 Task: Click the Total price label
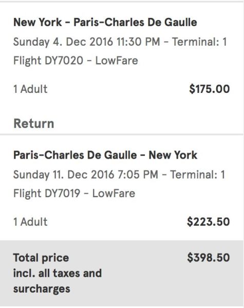41,258
